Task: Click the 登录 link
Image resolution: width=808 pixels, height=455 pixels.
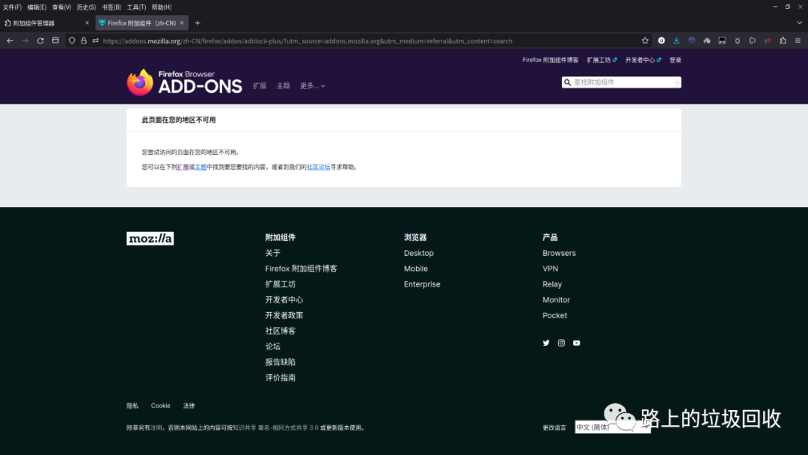Action: tap(675, 61)
